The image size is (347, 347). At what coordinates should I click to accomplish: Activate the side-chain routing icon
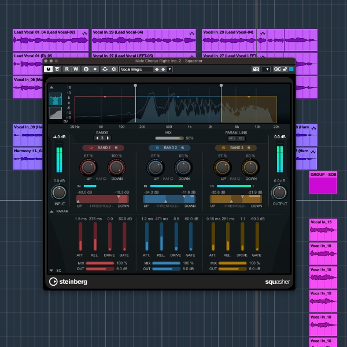[x=105, y=69]
